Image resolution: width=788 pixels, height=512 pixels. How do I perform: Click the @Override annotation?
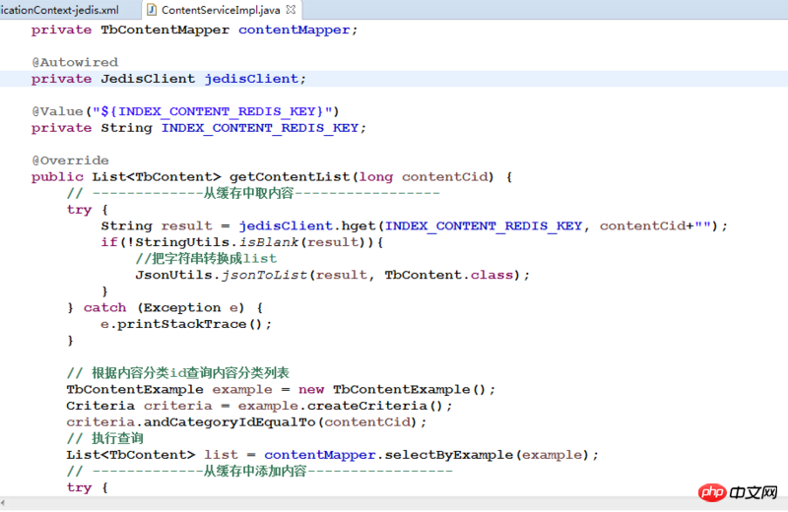coord(70,160)
